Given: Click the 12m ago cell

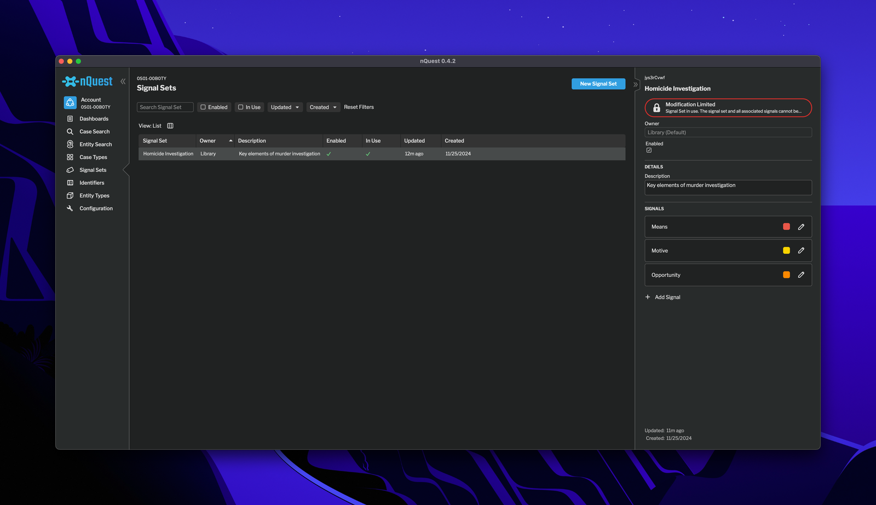Looking at the screenshot, I should pyautogui.click(x=414, y=154).
